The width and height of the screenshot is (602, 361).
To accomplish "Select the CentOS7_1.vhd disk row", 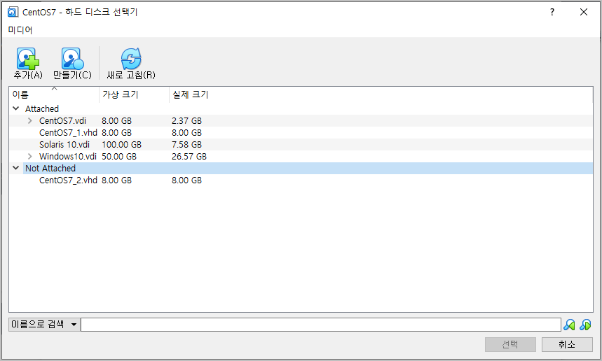I will coord(301,133).
